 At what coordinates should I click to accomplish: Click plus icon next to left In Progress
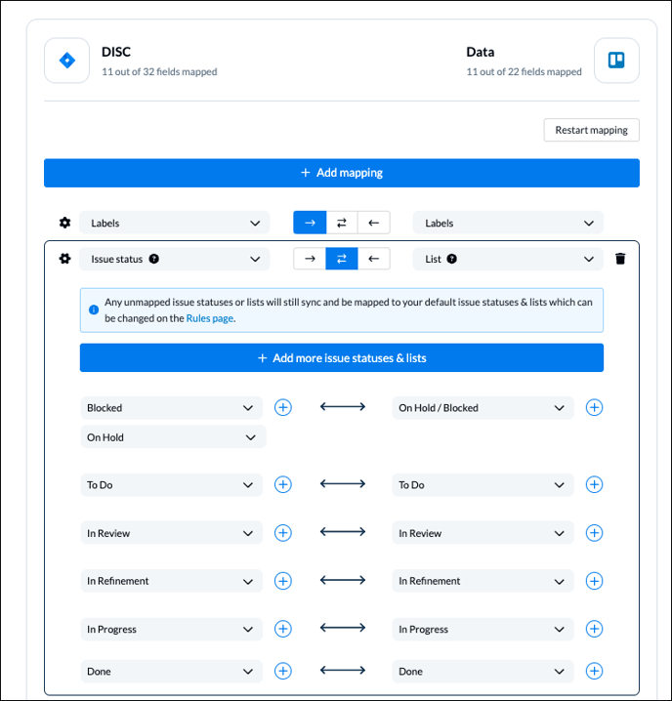(x=282, y=629)
